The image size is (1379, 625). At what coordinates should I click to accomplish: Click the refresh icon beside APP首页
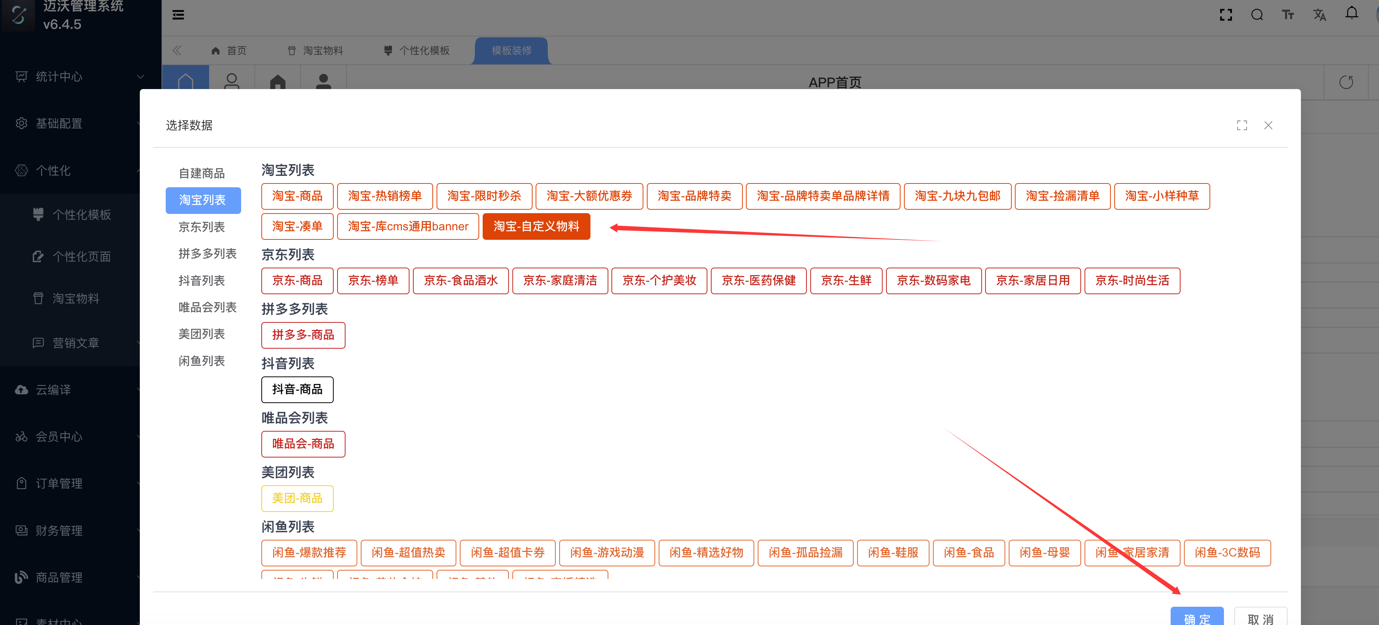click(x=1346, y=82)
